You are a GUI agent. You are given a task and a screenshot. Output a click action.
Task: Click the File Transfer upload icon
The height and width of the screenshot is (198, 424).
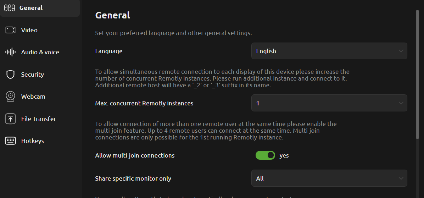tap(10, 119)
